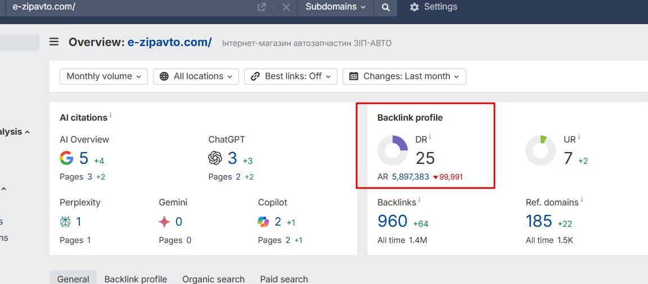Open the URL in new tab icon
648x284 pixels.
pos(261,7)
